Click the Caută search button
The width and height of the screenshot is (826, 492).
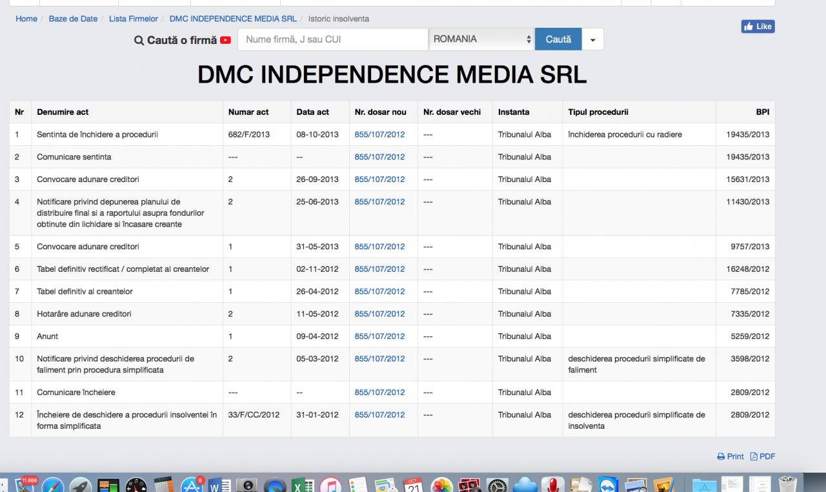(x=558, y=39)
